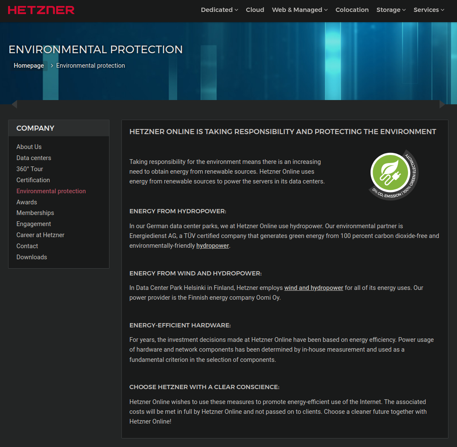The width and height of the screenshot is (457, 447).
Task: Open Engagement sidebar link
Action: tap(34, 224)
